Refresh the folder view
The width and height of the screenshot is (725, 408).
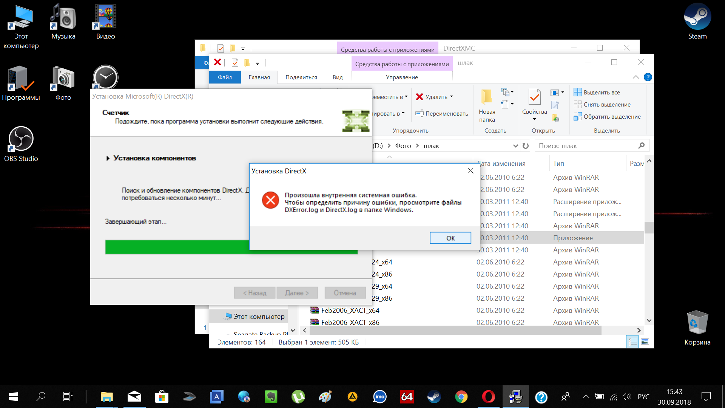tap(525, 146)
